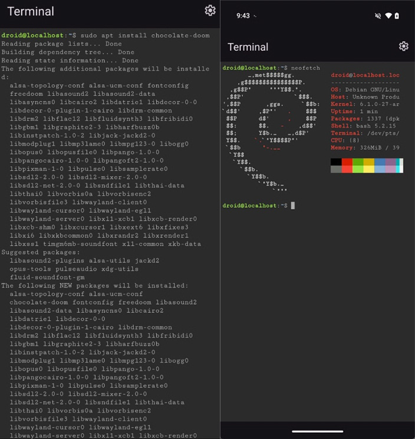Click red 'droid@localhost.loc' neofetch header
Image resolution: width=415 pixels, height=439 pixels.
(365, 75)
